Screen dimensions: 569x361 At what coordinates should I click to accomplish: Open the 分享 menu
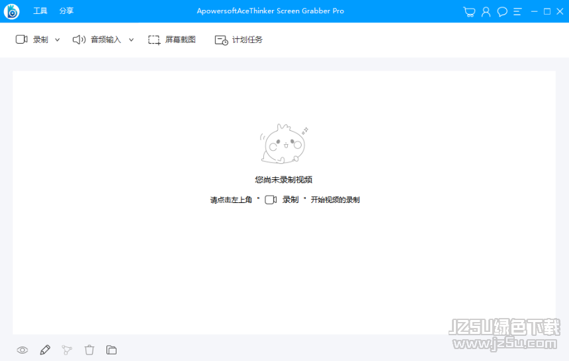[x=66, y=11]
